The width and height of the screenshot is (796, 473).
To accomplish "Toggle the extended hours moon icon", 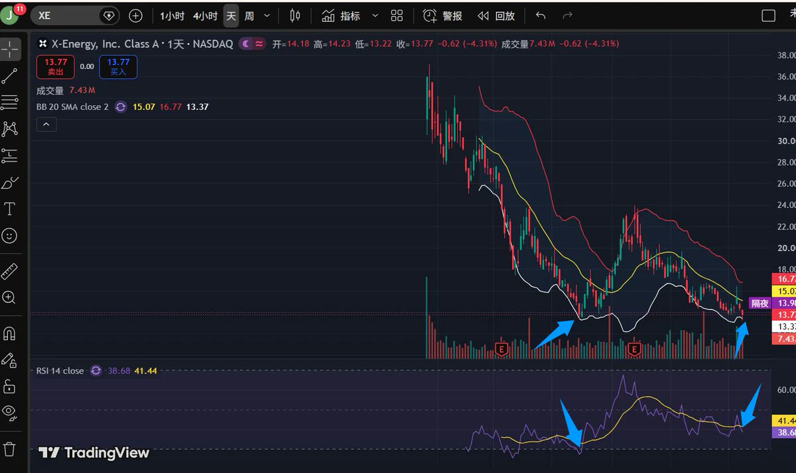I will tap(246, 44).
